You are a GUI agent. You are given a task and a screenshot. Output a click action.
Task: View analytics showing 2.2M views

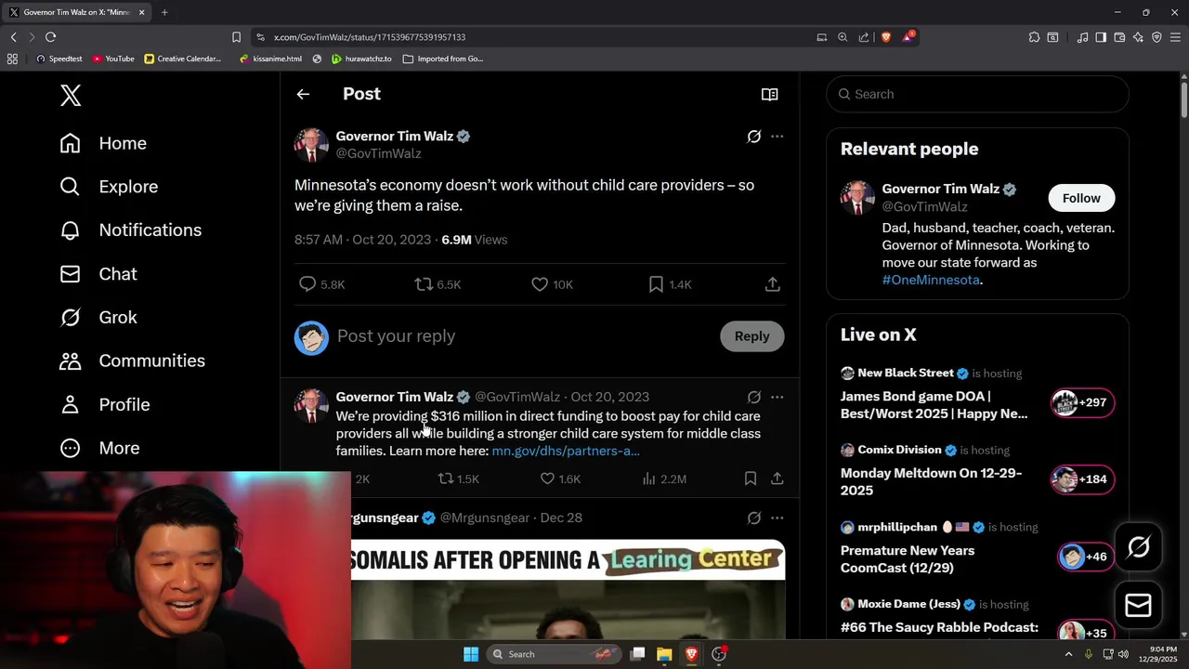click(664, 479)
